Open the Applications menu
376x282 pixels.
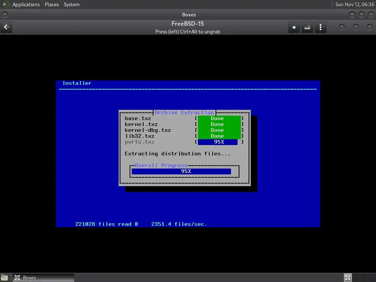26,4
